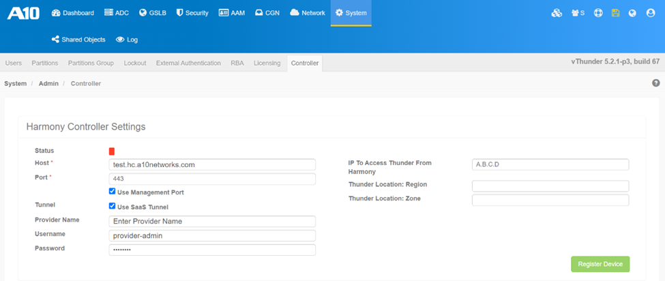Click Controller in the breadcrumb
665x281 pixels.
[86, 83]
